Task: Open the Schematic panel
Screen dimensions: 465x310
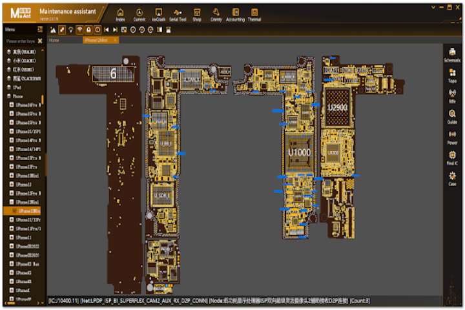Action: point(452,54)
